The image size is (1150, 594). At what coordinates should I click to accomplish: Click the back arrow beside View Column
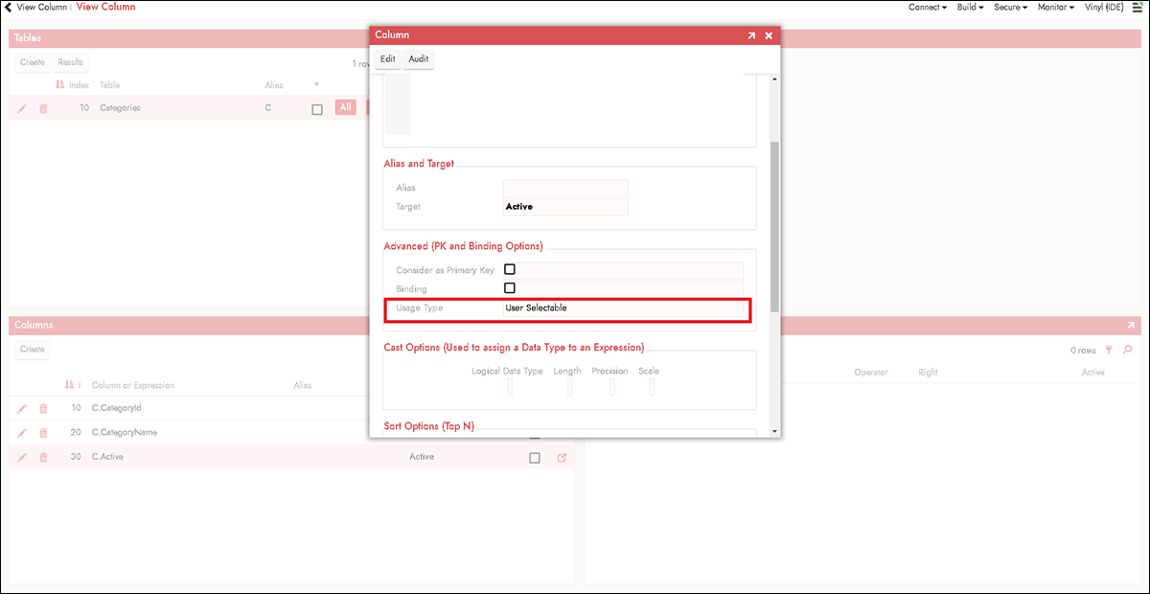[x=9, y=7]
